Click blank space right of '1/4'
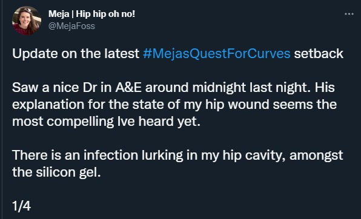 tap(184, 206)
